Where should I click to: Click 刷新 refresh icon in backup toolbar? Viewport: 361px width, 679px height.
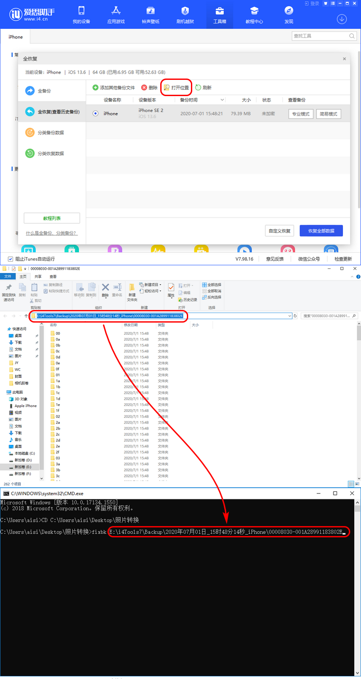tap(198, 88)
